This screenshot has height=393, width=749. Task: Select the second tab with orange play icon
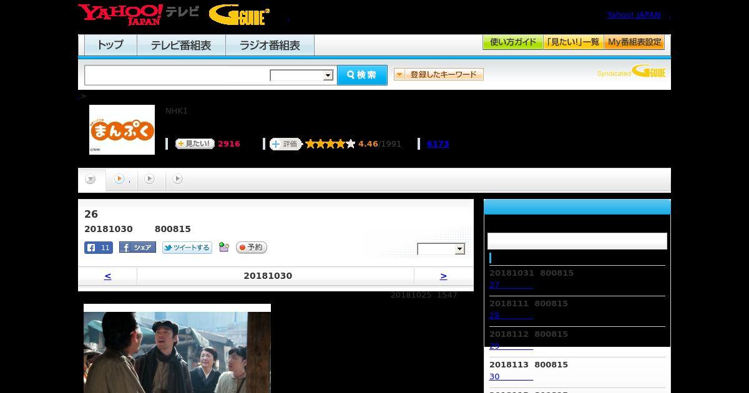(x=121, y=179)
